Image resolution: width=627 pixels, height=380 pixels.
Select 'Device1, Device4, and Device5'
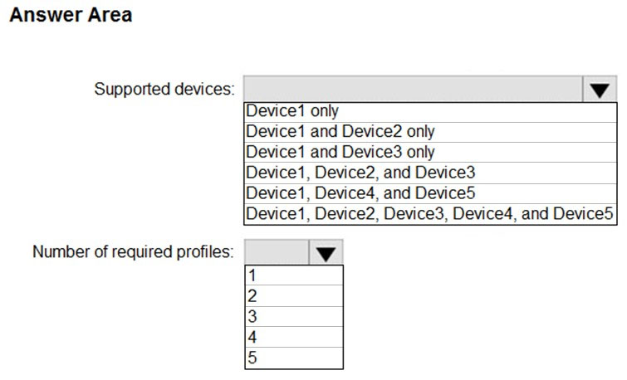click(430, 194)
